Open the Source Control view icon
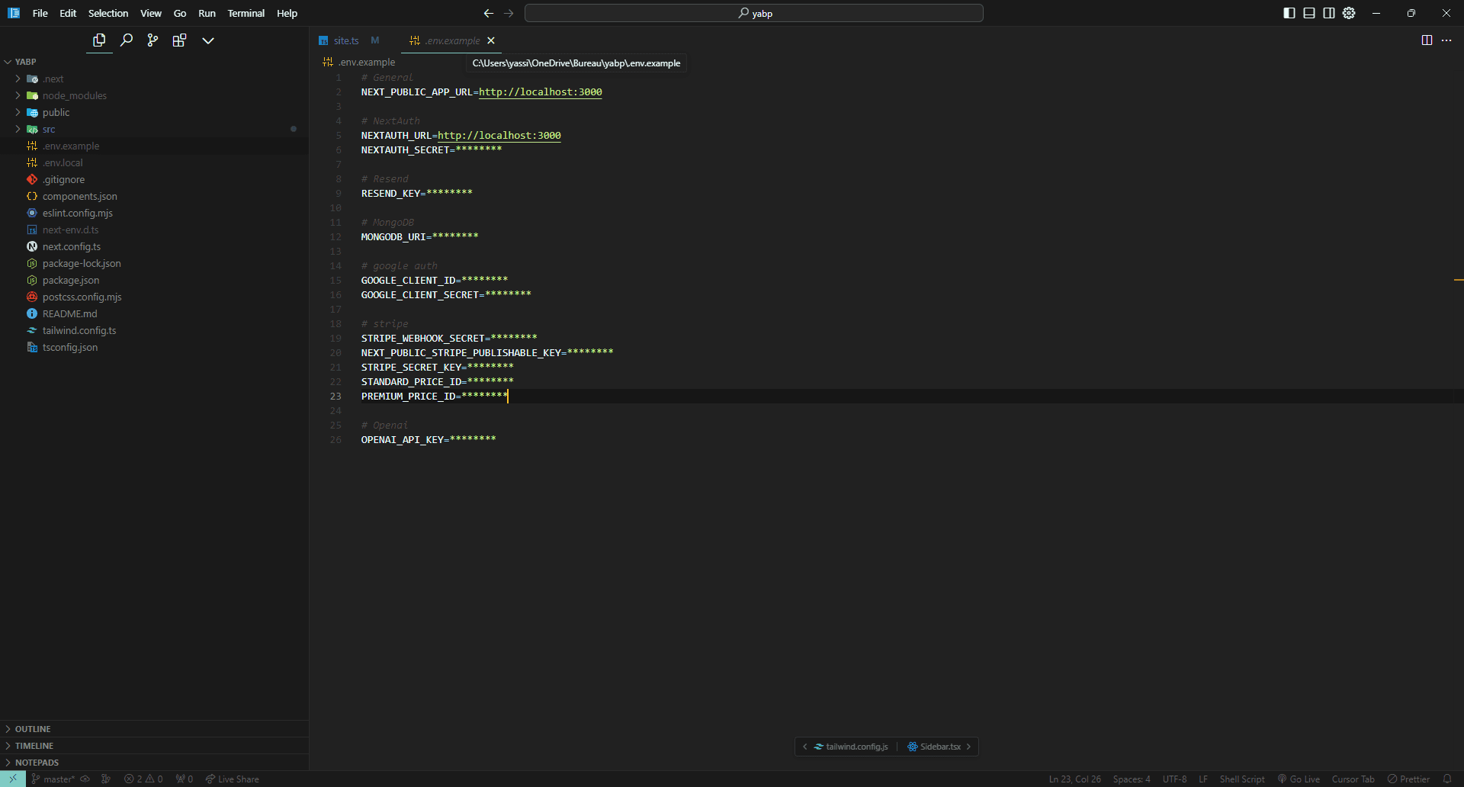Image resolution: width=1464 pixels, height=787 pixels. [x=152, y=40]
